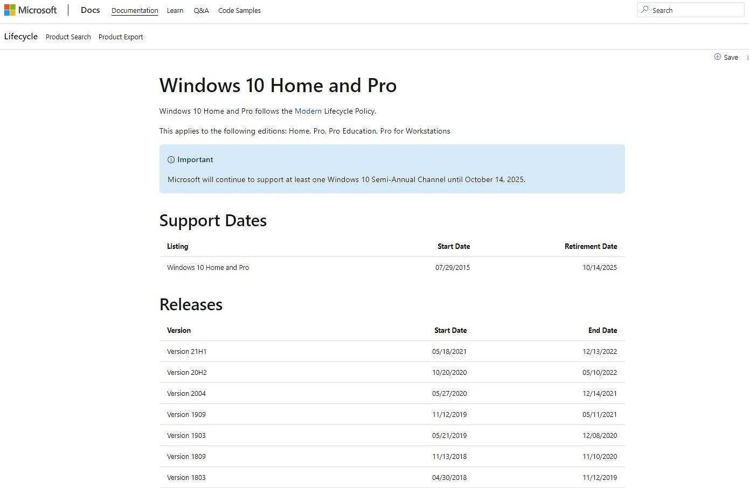
Task: Click the 05/10/2022 end date
Action: [600, 372]
